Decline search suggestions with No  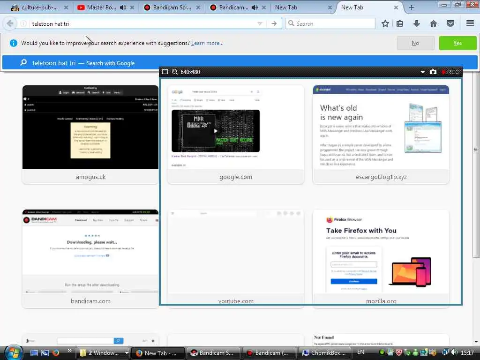point(415,43)
